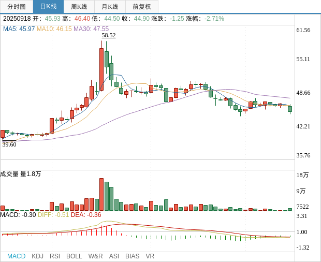
Task: Click the MA10: 46.15 legend
Action: [x=54, y=29]
